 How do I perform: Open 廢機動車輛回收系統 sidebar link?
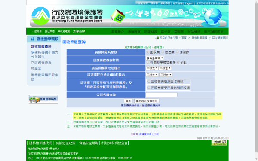tap(44, 77)
